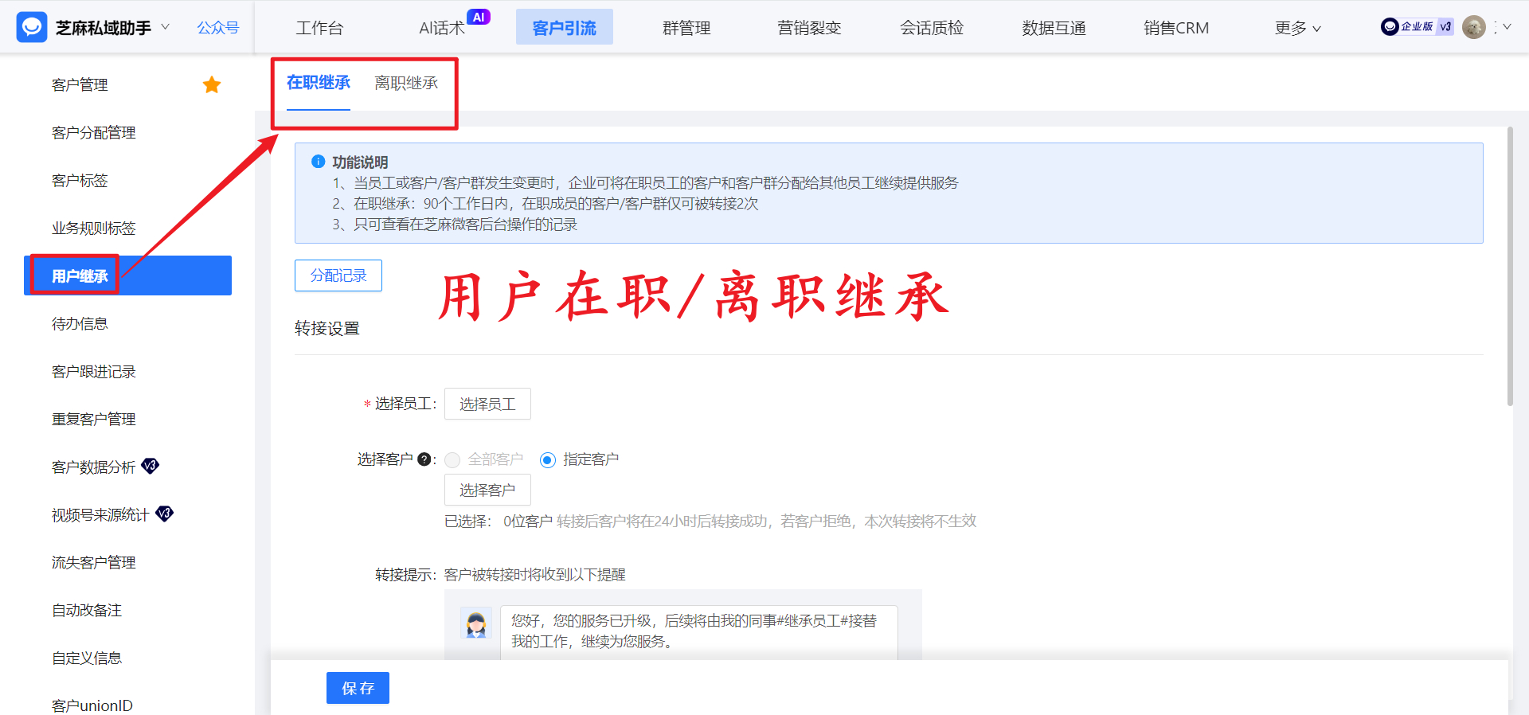Open 客户unionID in sidebar

tap(92, 705)
